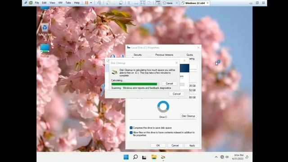Open the Quota tab in Properties
The image size is (288, 162).
pos(189,55)
